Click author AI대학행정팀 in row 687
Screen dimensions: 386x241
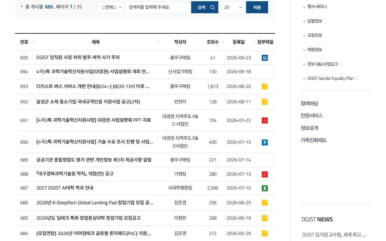pos(180,188)
